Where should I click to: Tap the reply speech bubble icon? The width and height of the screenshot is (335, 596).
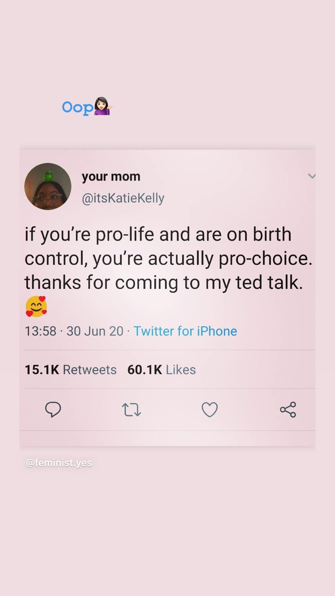coord(53,409)
